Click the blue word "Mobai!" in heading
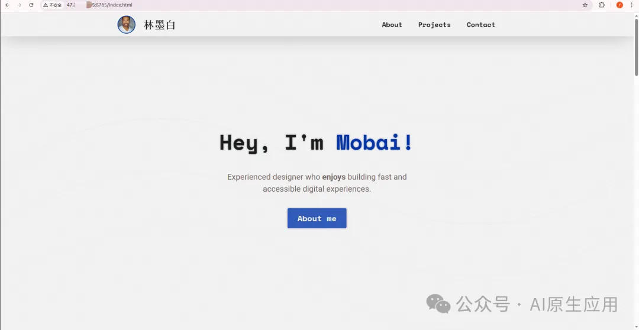Image resolution: width=639 pixels, height=330 pixels. click(375, 143)
